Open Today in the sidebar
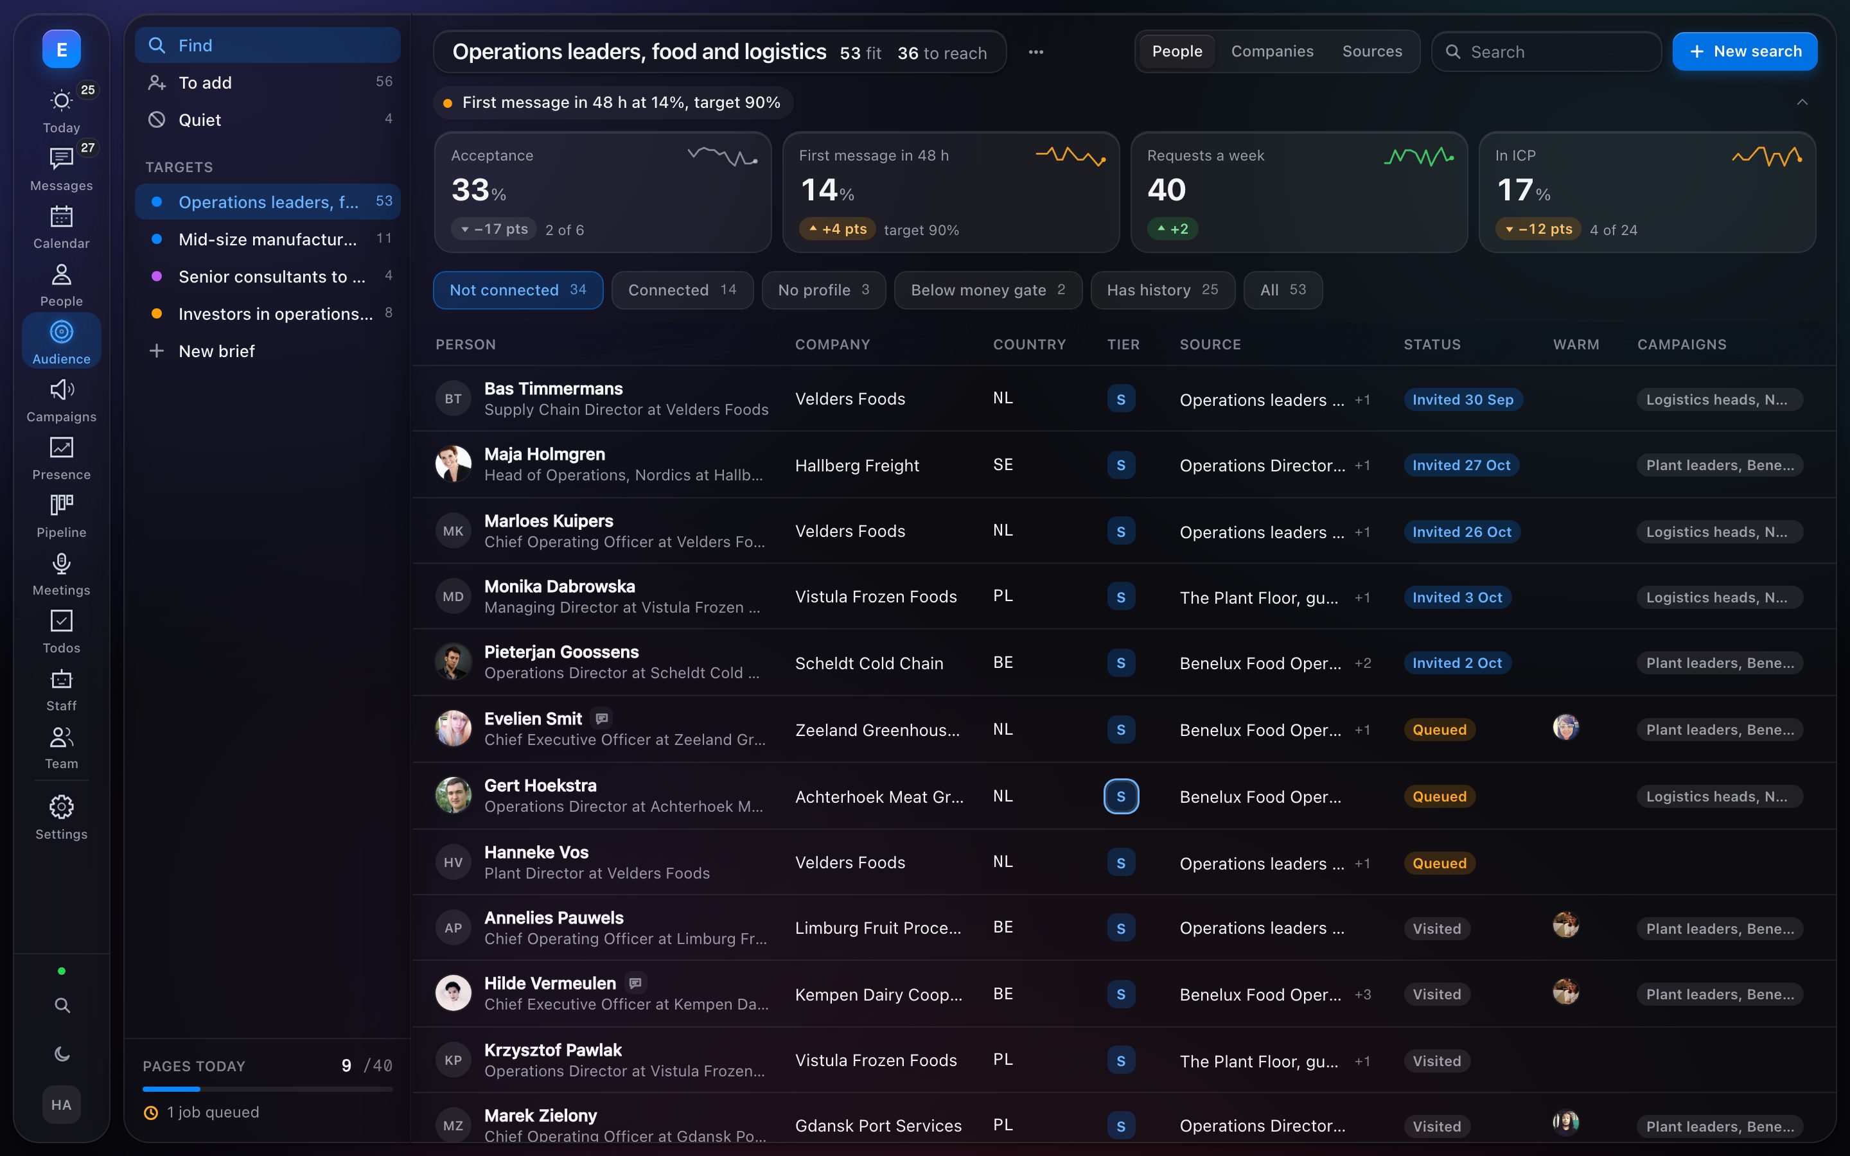The image size is (1850, 1156). tap(61, 111)
